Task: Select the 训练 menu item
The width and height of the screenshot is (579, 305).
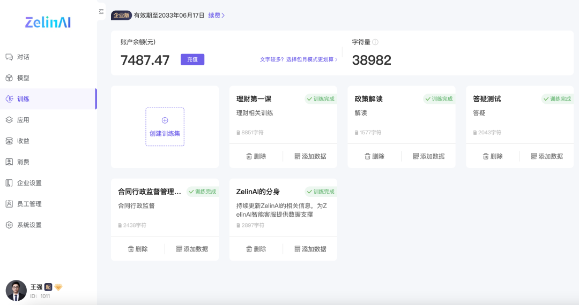Action: (48, 98)
